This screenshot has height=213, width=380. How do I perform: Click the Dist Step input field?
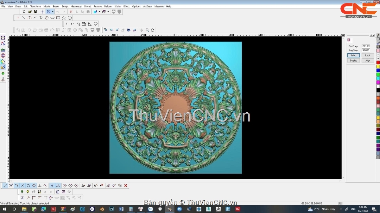(x=366, y=46)
